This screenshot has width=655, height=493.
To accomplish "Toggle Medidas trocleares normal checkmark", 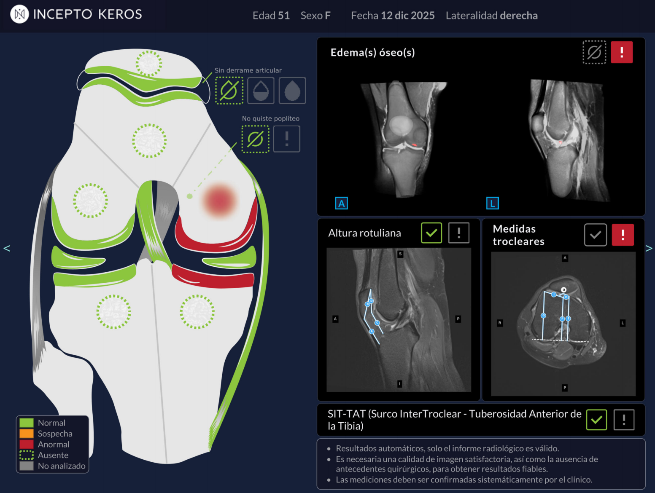I will coord(595,235).
